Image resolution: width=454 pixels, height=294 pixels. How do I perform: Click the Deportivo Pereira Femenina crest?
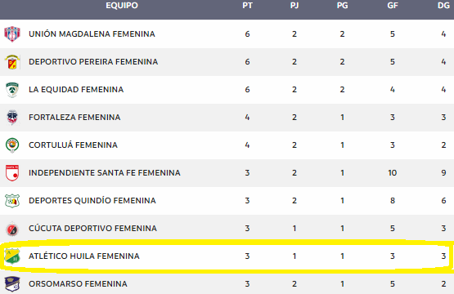click(x=12, y=62)
